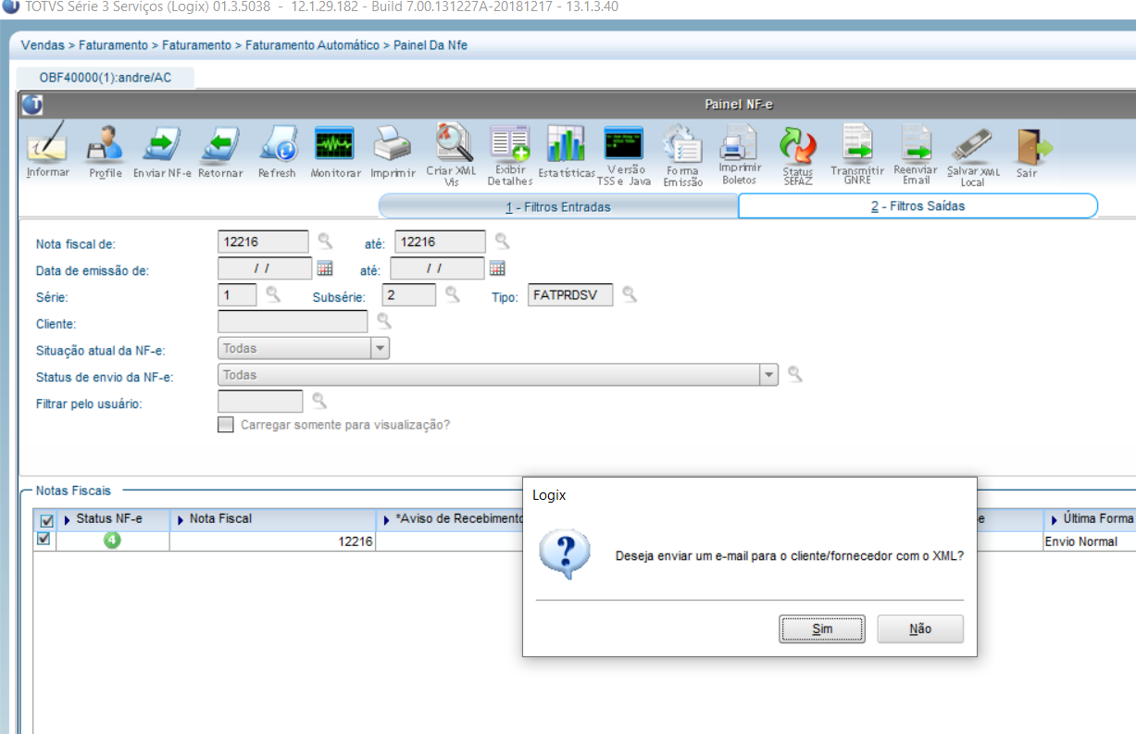Open lookup next to Série field

pos(273,294)
